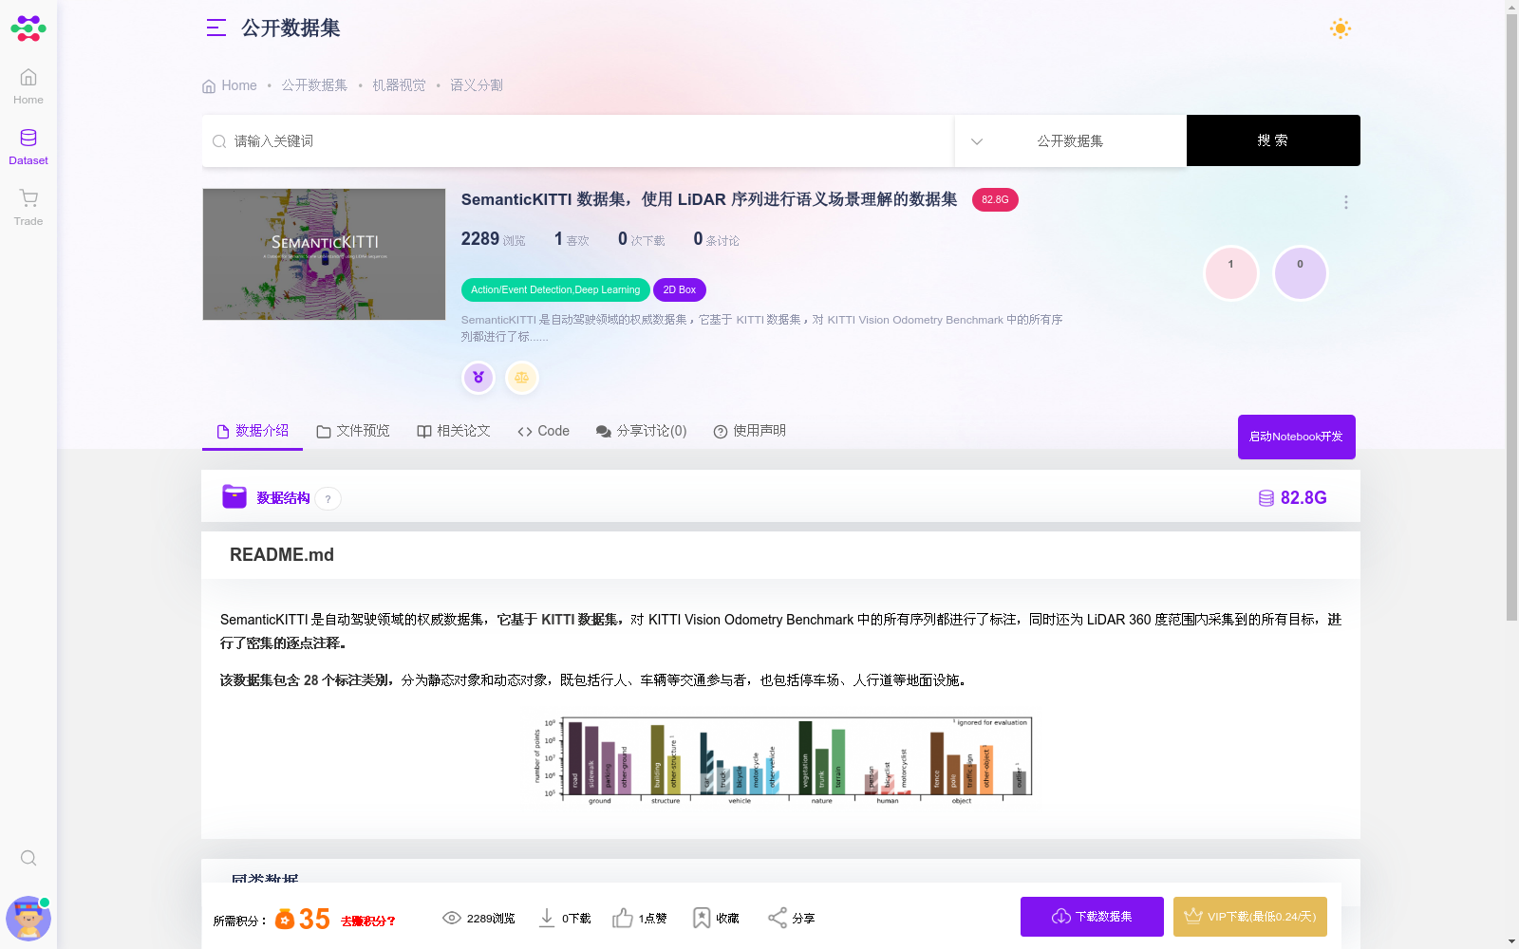Switch to the 数据介绍 tab
The width and height of the screenshot is (1519, 949).
(x=253, y=431)
